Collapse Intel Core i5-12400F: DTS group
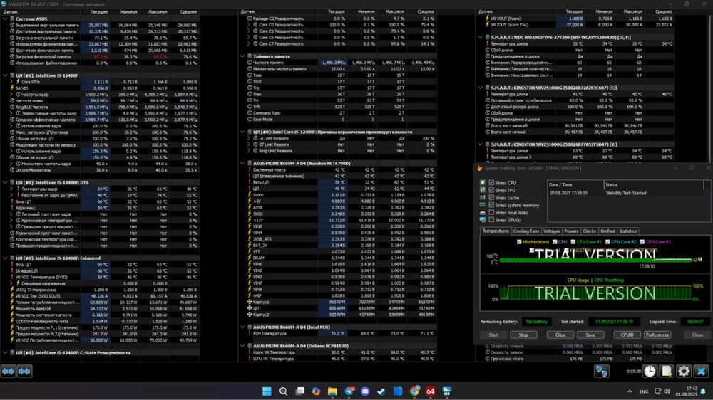713x400 pixels. tap(6, 182)
